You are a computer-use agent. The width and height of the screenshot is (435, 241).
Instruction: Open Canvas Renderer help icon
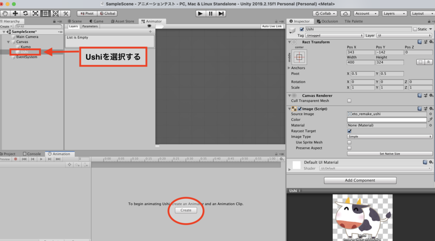click(x=419, y=95)
